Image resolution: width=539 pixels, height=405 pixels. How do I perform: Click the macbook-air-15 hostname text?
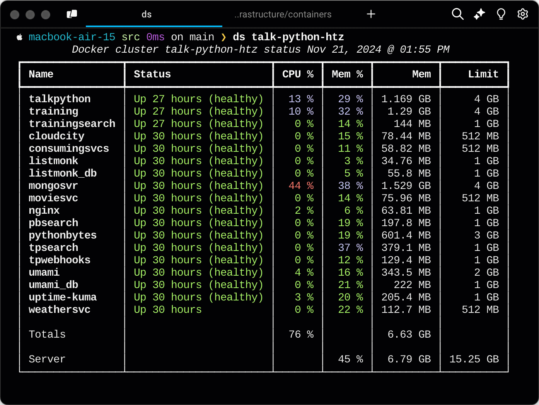72,37
